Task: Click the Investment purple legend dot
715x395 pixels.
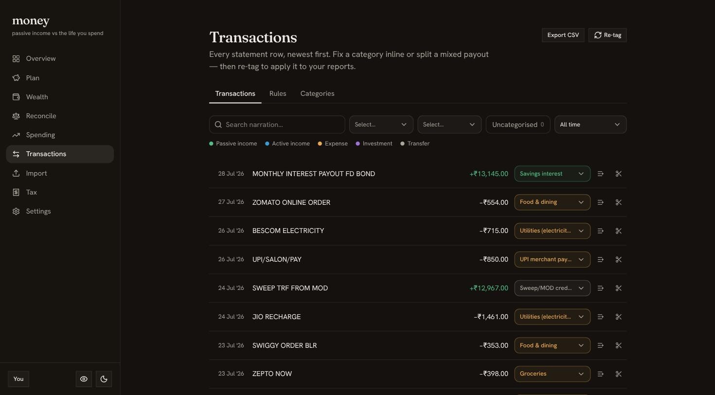Action: click(x=358, y=144)
